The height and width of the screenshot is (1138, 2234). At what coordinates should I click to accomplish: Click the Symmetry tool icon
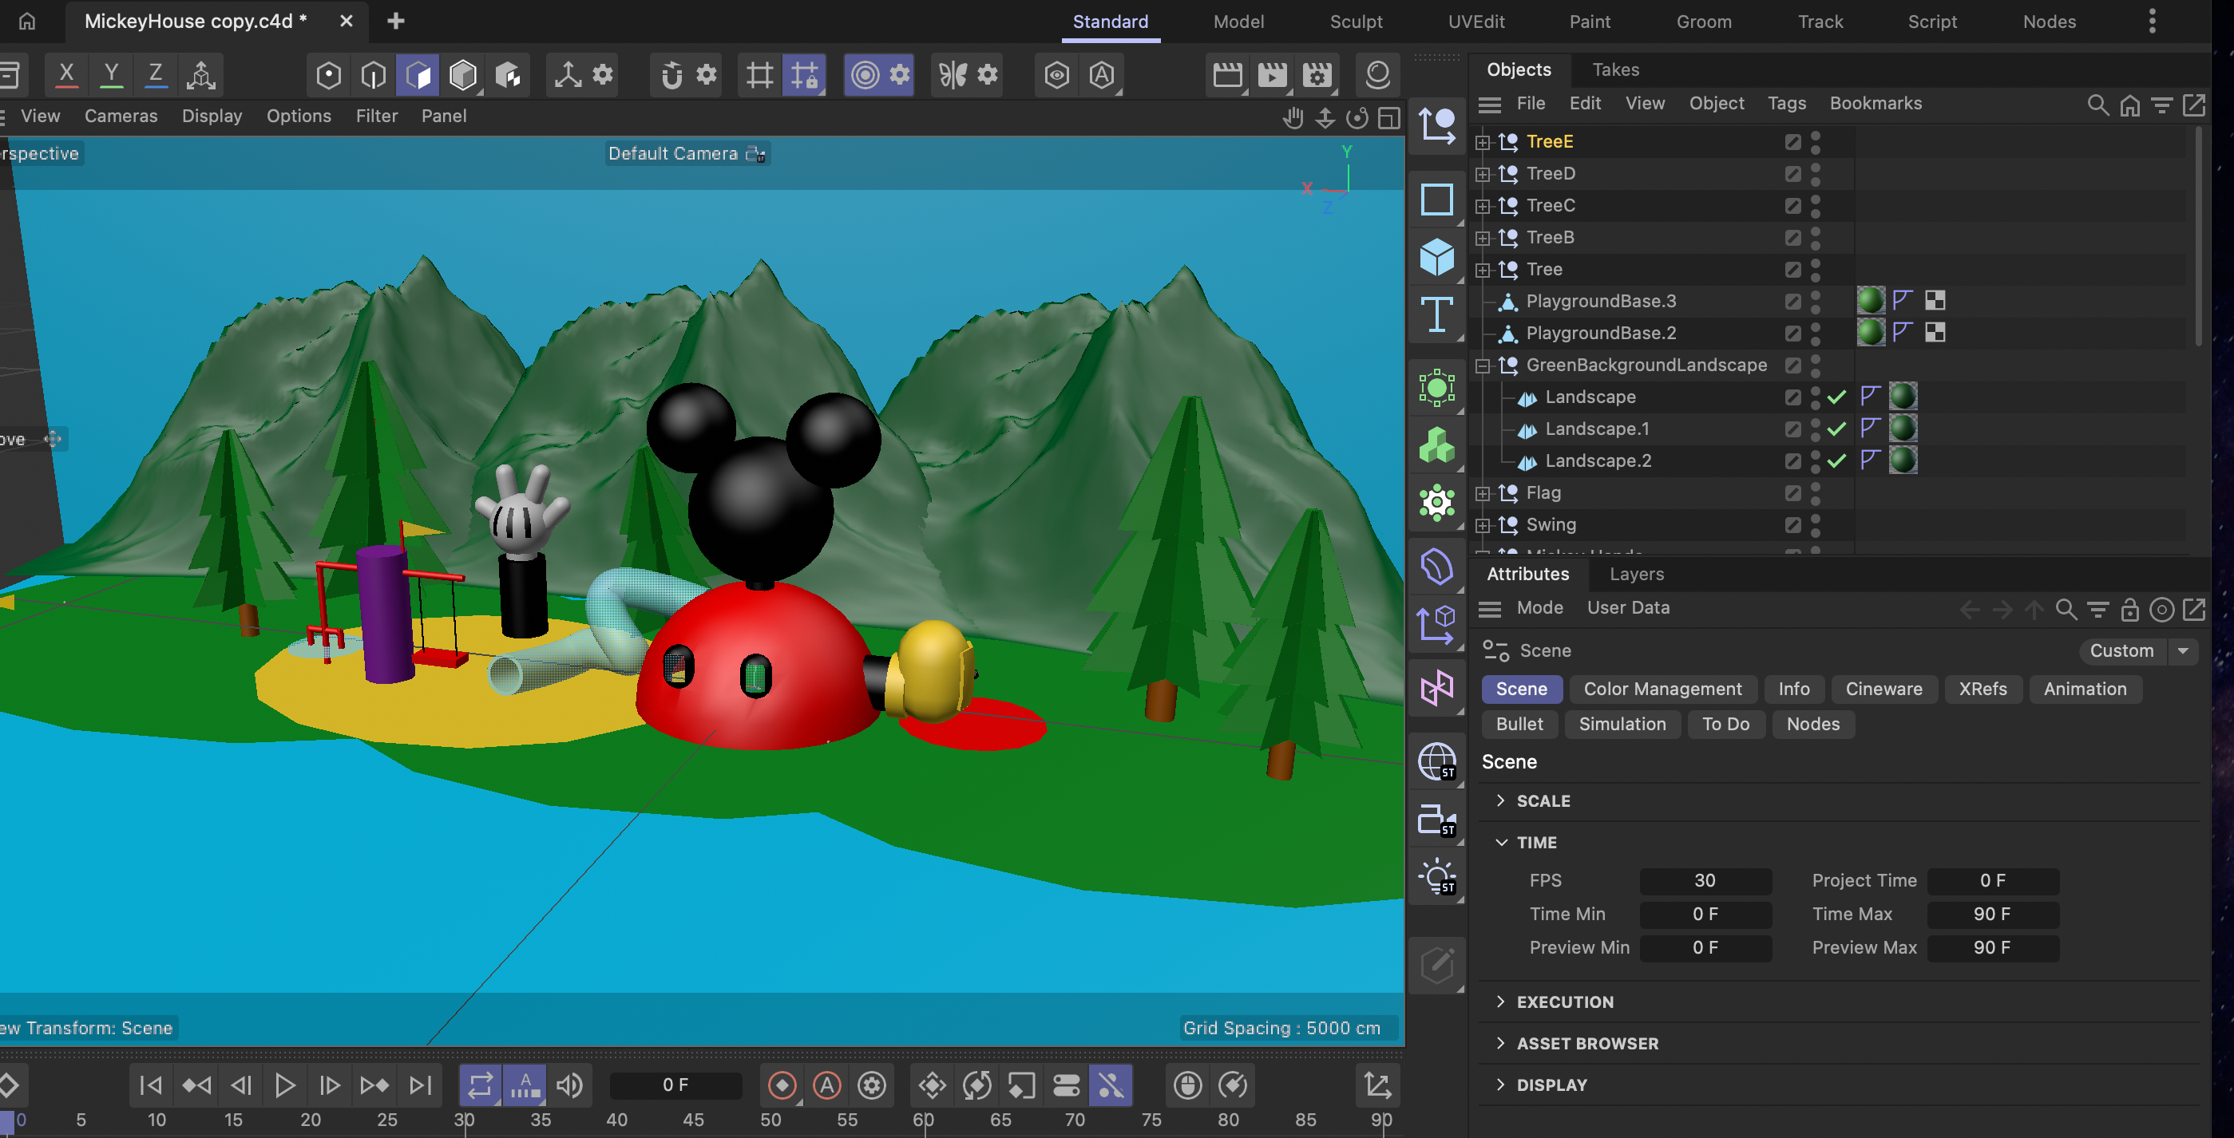point(952,75)
